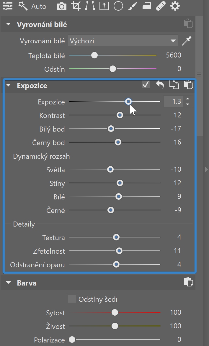Activate the radial filter circle tool

[118, 6]
